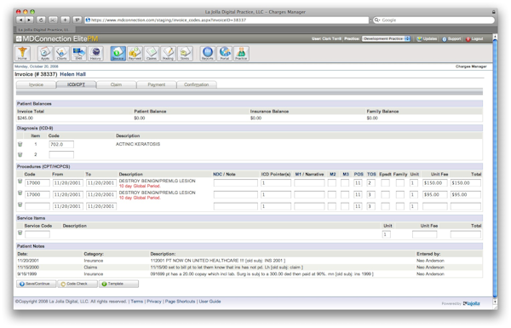Viewport: 511px width, 328px height.
Task: Open the Portal toolbar icon
Action: 225,54
